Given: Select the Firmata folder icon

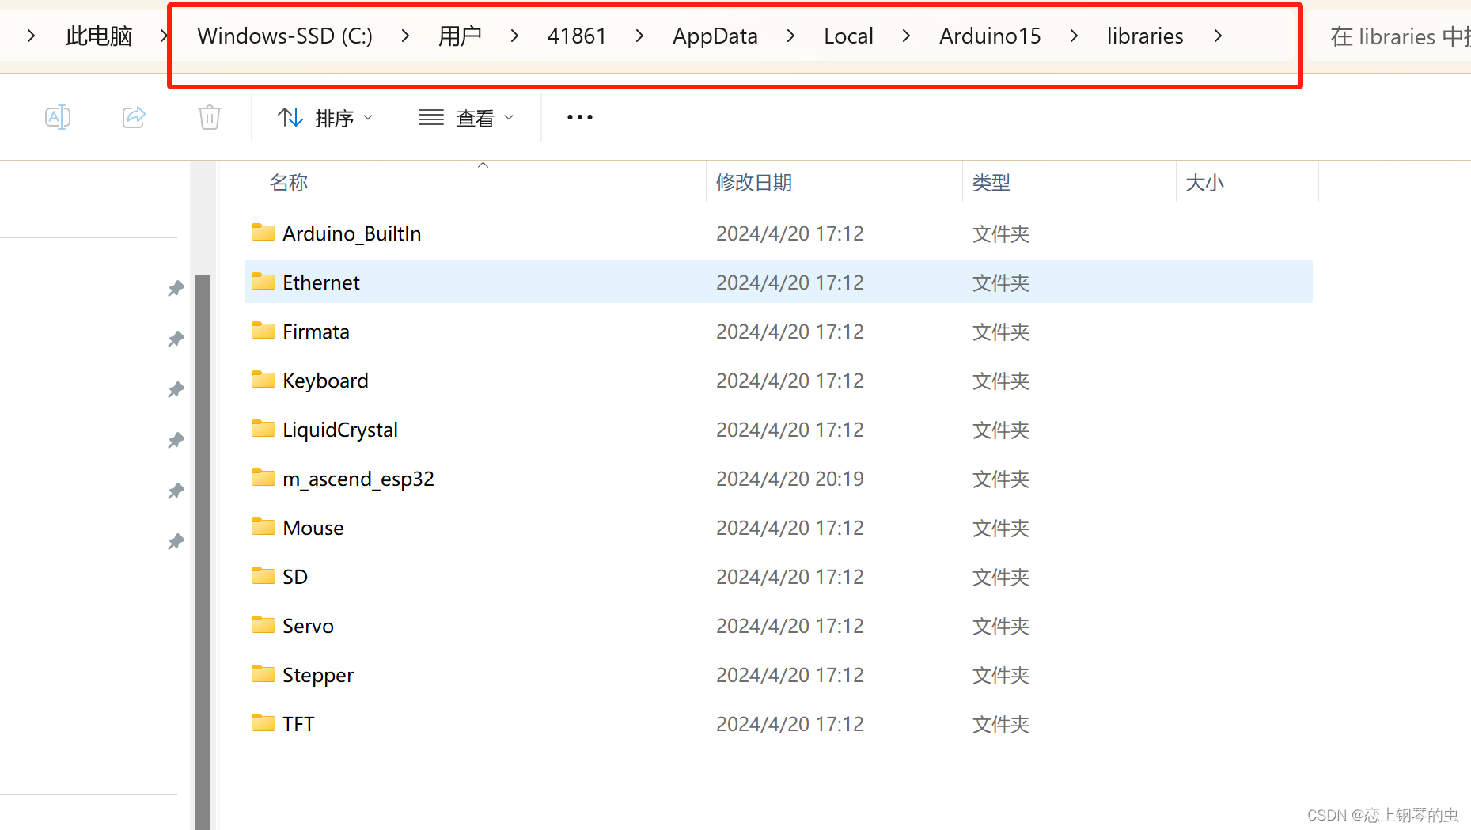Looking at the screenshot, I should click(x=263, y=330).
